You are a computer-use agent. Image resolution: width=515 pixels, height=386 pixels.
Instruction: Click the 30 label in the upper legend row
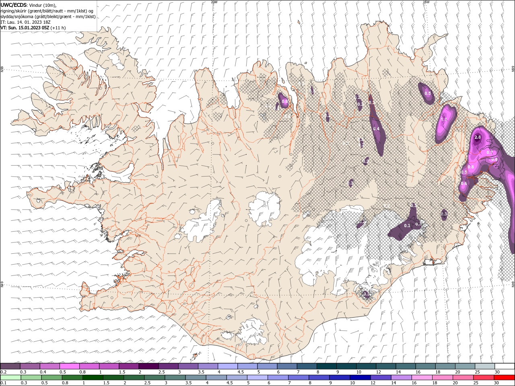pos(497,372)
